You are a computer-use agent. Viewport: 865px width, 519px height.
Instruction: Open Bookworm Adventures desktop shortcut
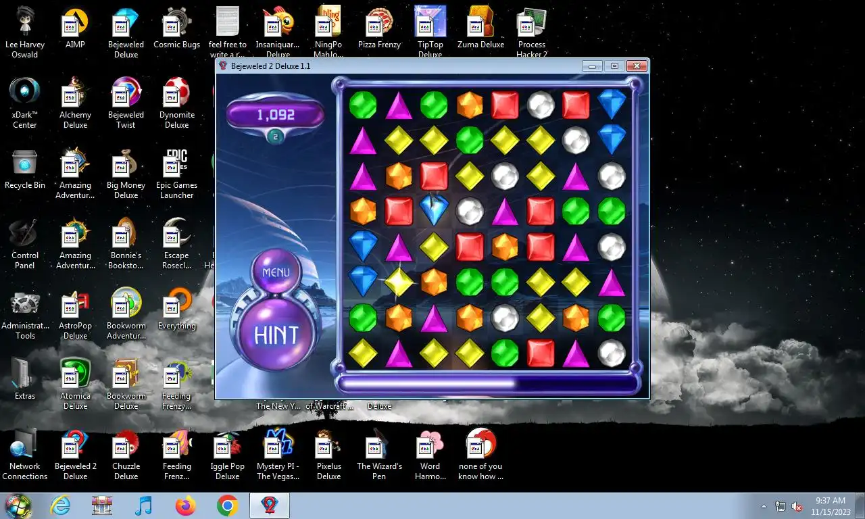[x=126, y=314]
